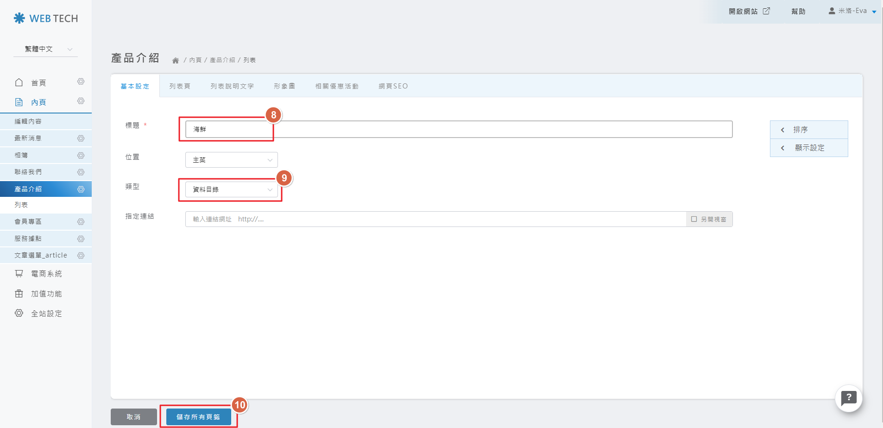The width and height of the screenshot is (883, 428).
Task: Expand the 顯示設定 side panel
Action: [x=809, y=148]
